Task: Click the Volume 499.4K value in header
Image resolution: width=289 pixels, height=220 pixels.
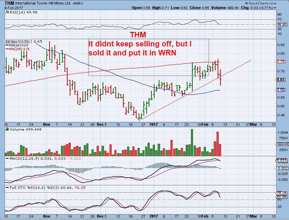Action: [225, 8]
